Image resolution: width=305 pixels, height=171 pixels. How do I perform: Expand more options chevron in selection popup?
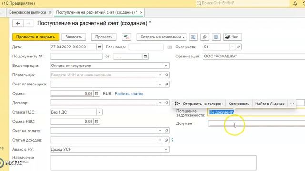point(292,104)
